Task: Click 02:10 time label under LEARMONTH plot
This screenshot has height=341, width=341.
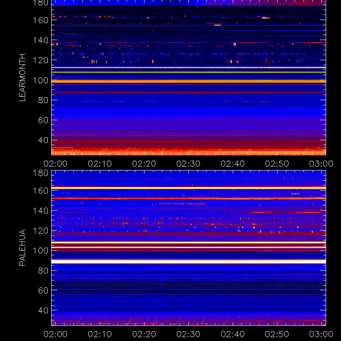Action: coord(100,164)
